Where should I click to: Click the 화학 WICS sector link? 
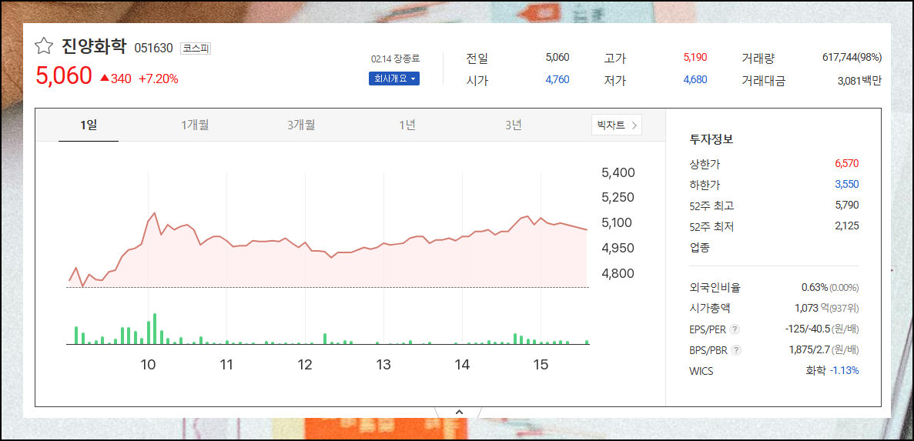(x=815, y=370)
